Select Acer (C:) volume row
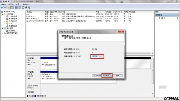This screenshot has width=180, height=101. [79, 17]
